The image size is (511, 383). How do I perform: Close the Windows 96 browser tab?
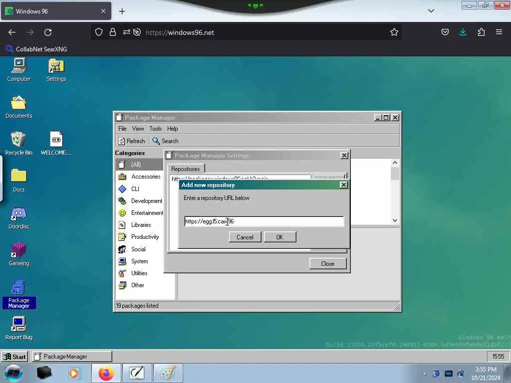point(103,11)
